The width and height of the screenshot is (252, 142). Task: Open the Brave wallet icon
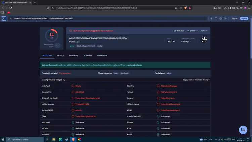pos(234,8)
